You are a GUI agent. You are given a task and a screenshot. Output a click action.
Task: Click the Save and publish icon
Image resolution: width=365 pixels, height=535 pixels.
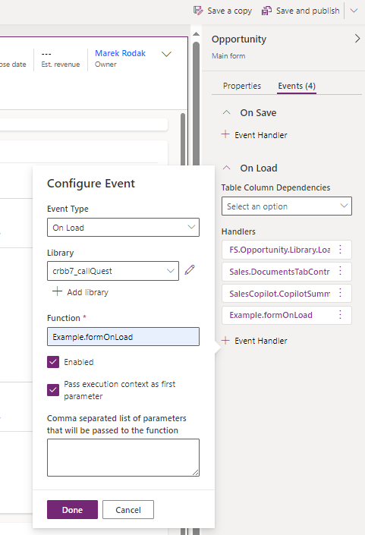pos(266,11)
